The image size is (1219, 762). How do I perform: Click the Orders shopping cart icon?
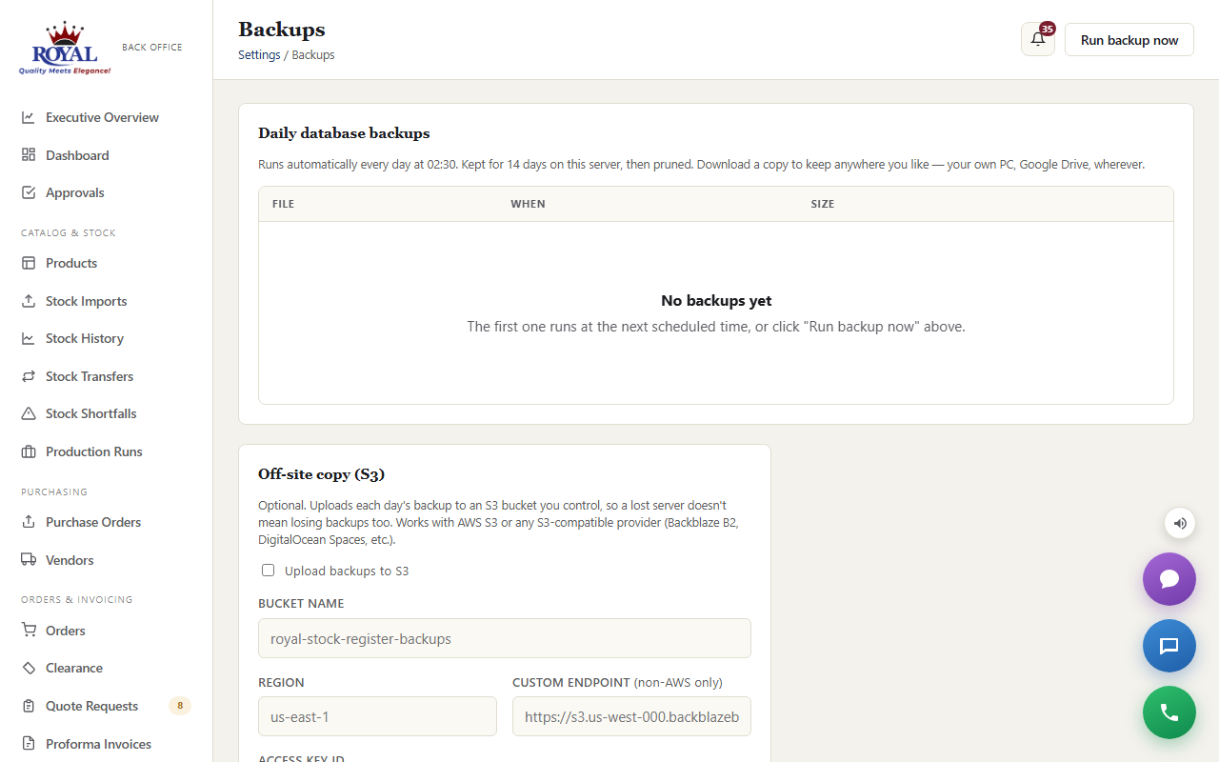pyautogui.click(x=29, y=631)
